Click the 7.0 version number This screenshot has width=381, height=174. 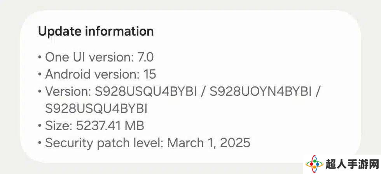pyautogui.click(x=145, y=57)
